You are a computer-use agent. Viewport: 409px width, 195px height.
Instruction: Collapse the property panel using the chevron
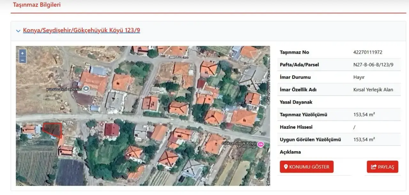coord(18,31)
